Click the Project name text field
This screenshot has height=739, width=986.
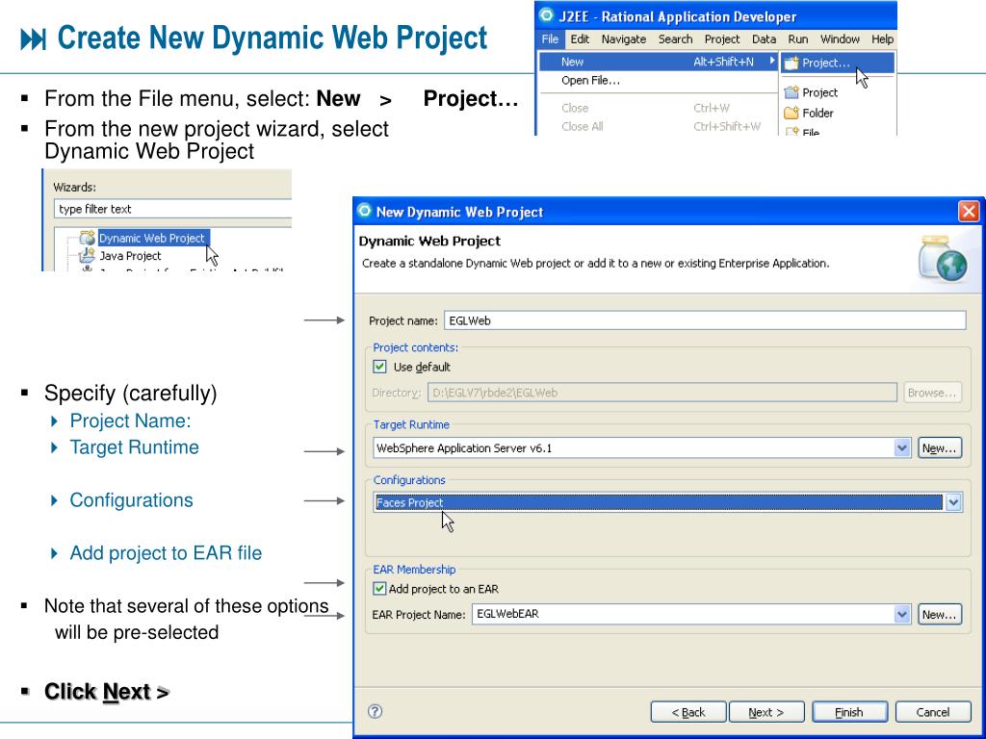[x=703, y=321]
